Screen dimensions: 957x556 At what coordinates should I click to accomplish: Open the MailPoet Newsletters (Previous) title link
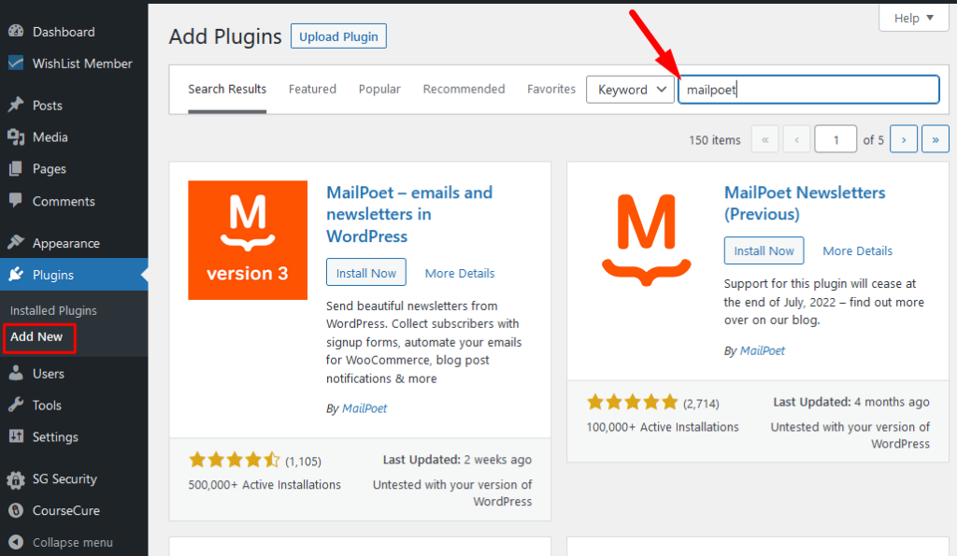[805, 203]
